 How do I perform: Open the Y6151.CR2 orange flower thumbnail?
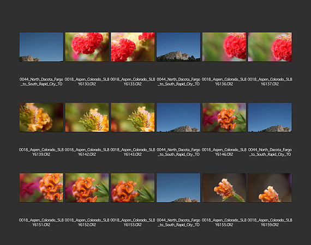tap(41, 188)
